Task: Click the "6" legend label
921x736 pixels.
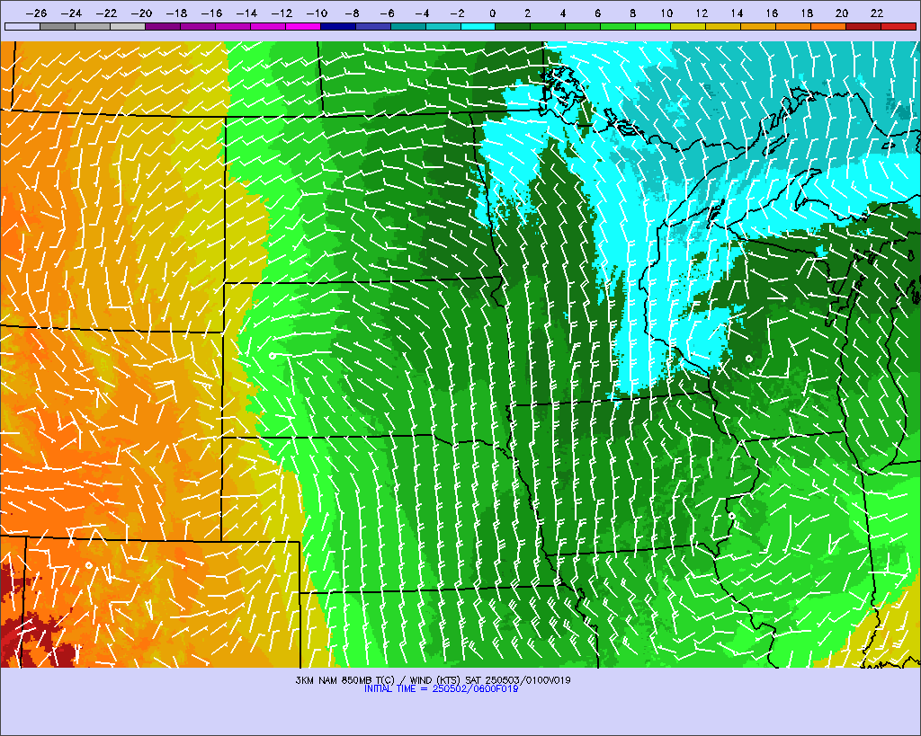Action: [x=597, y=13]
